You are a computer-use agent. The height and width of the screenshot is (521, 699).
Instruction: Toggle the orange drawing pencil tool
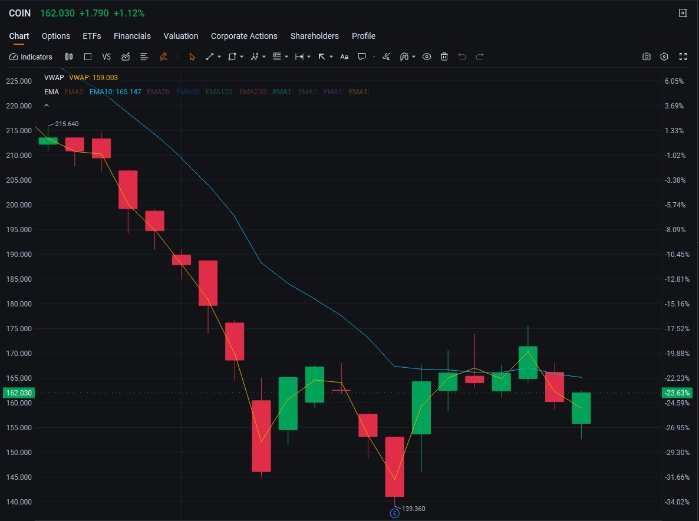point(164,57)
